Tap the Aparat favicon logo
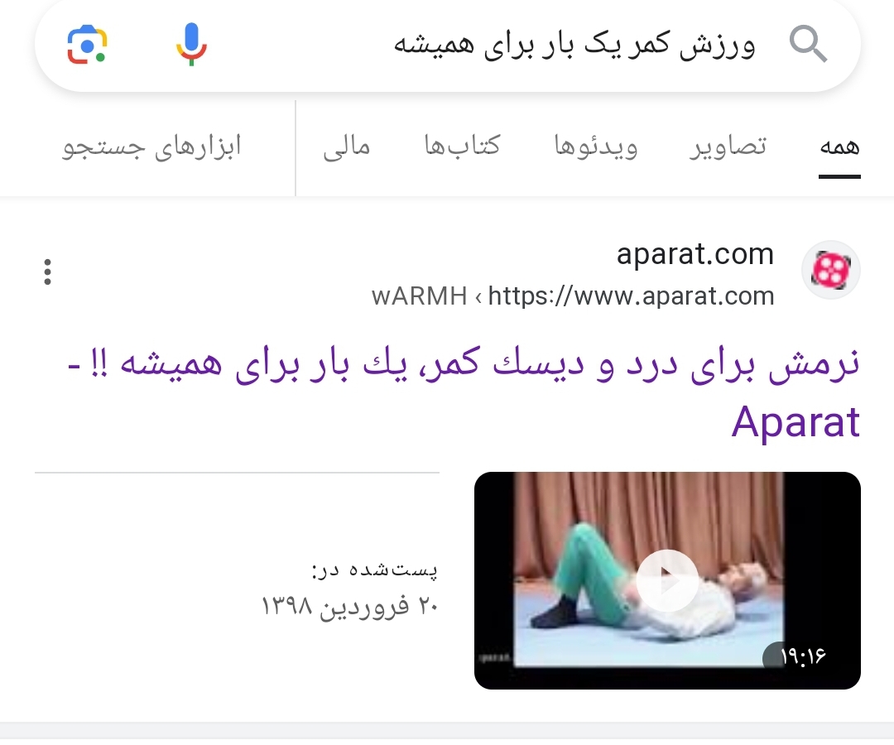 (831, 270)
